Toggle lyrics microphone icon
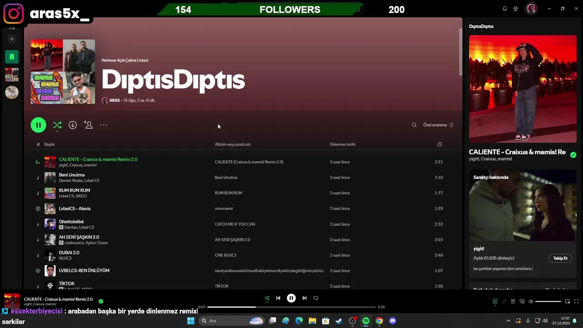 504,301
